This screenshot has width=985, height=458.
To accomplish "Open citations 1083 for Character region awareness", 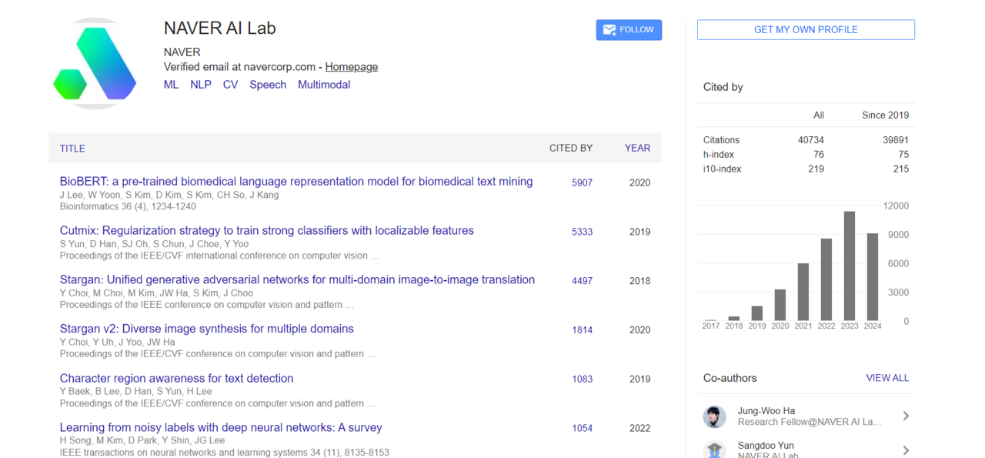I will (582, 379).
